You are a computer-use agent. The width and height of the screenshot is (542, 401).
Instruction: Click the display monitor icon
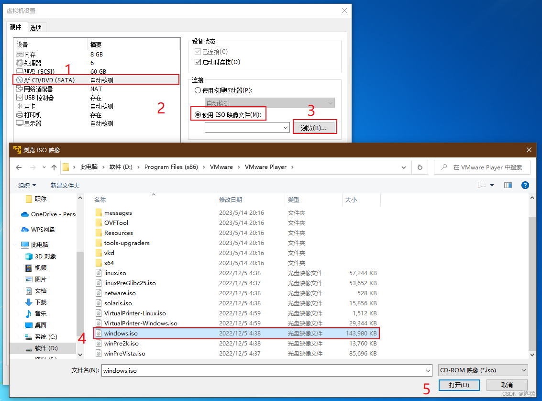coord(20,123)
